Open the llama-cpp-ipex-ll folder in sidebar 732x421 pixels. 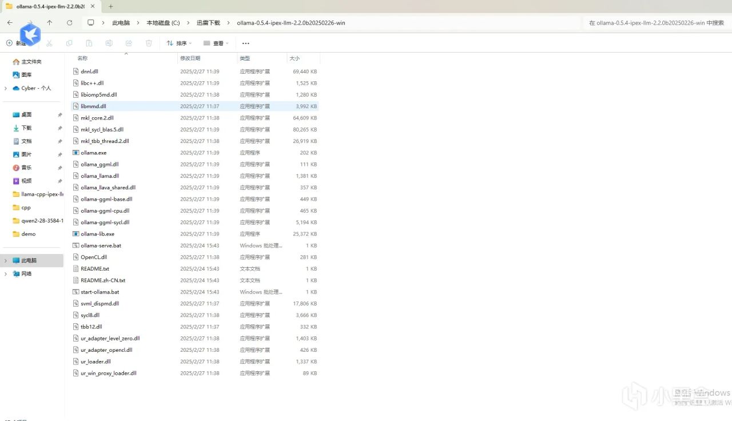pyautogui.click(x=38, y=194)
